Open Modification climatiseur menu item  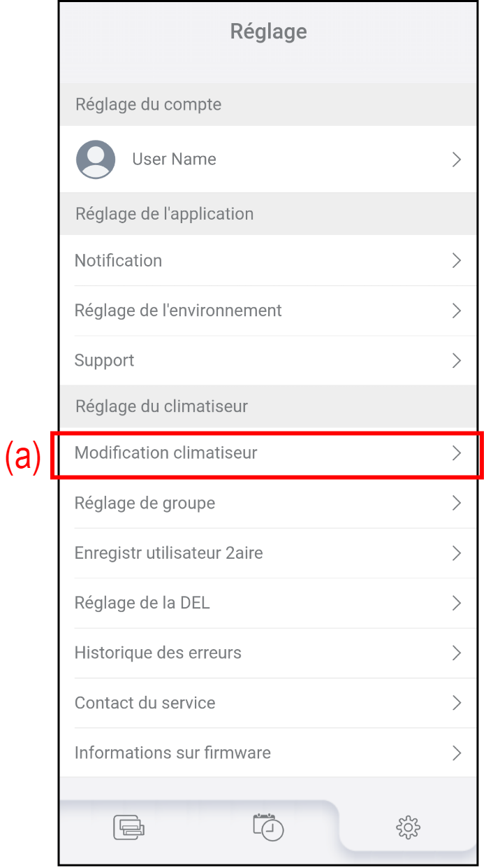(x=166, y=453)
